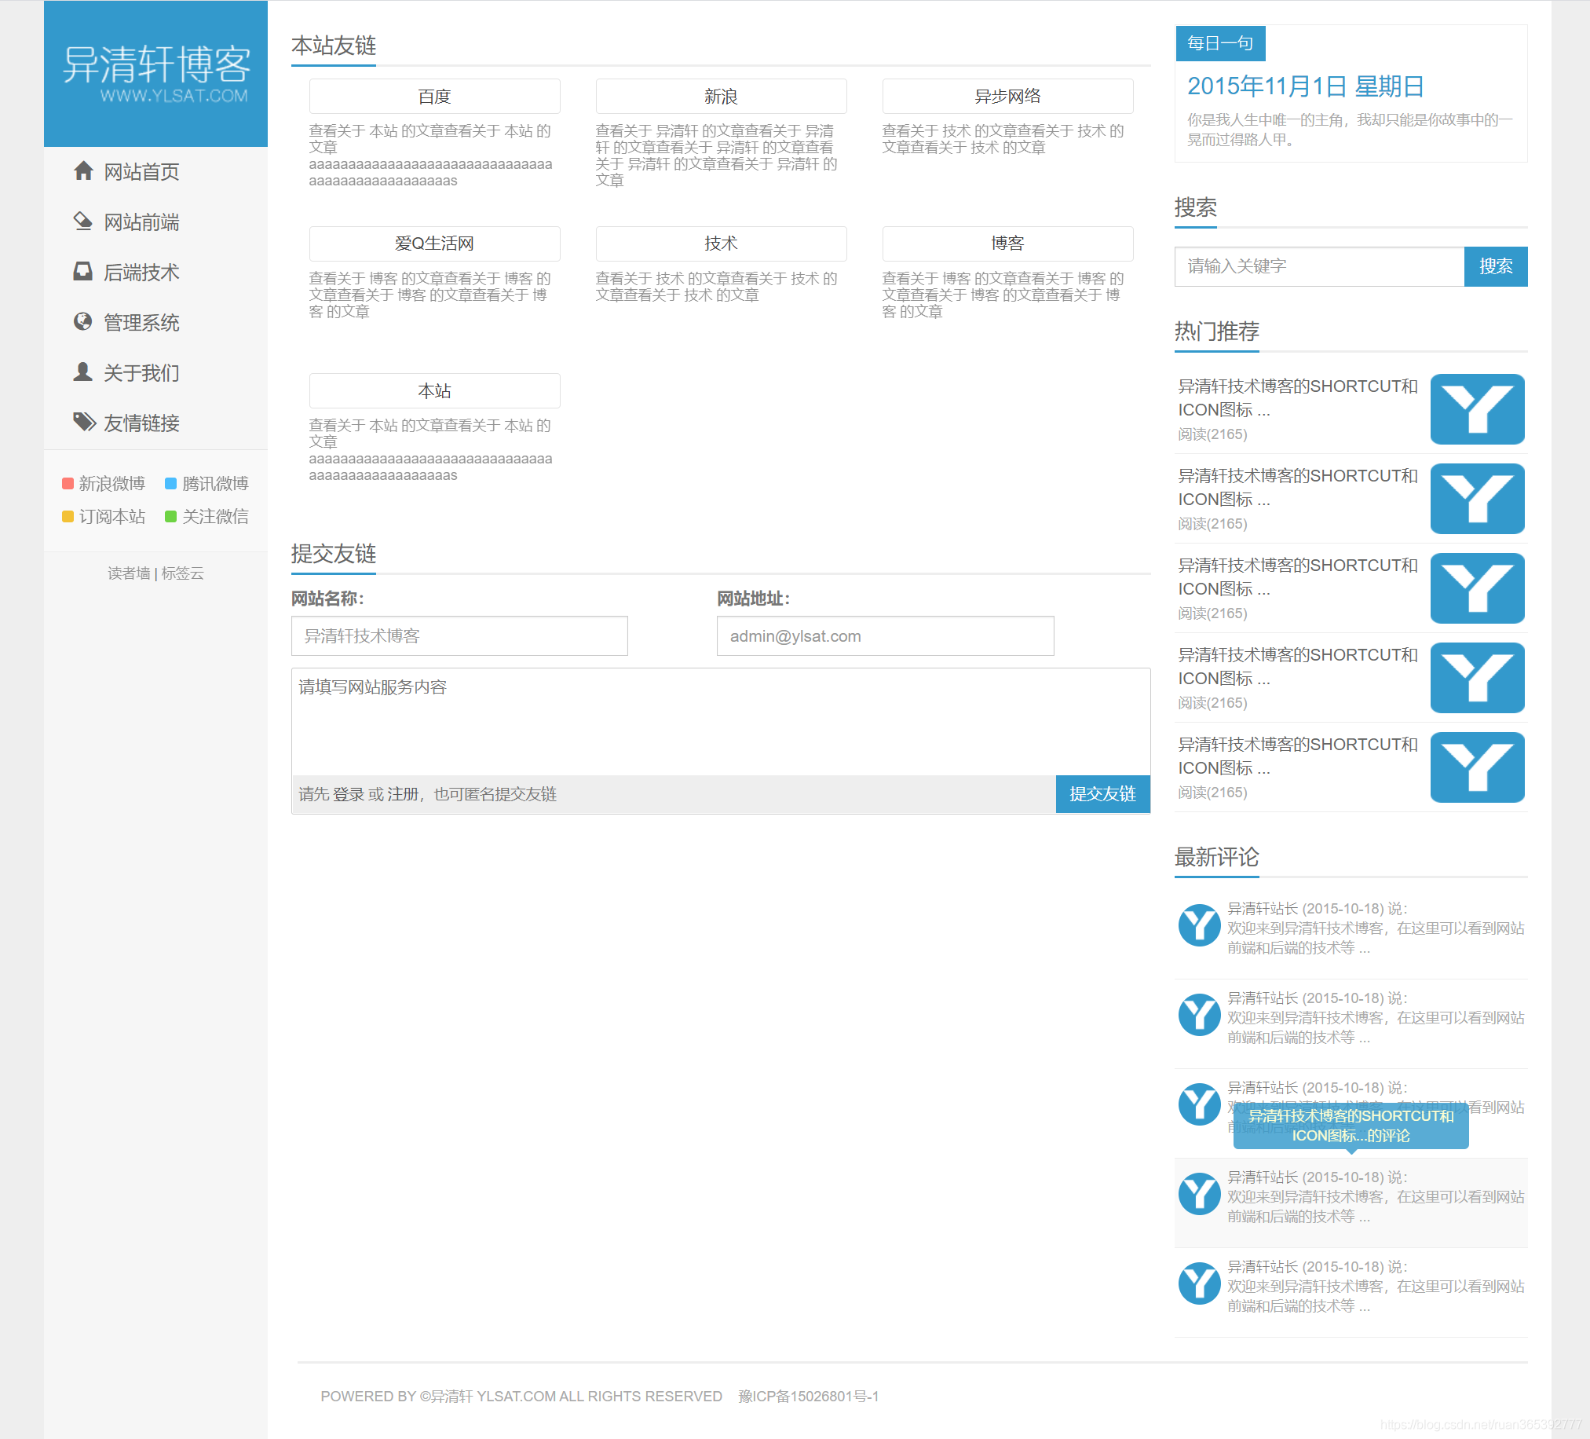
Task: Click the 技术 friend link button
Action: click(x=721, y=243)
